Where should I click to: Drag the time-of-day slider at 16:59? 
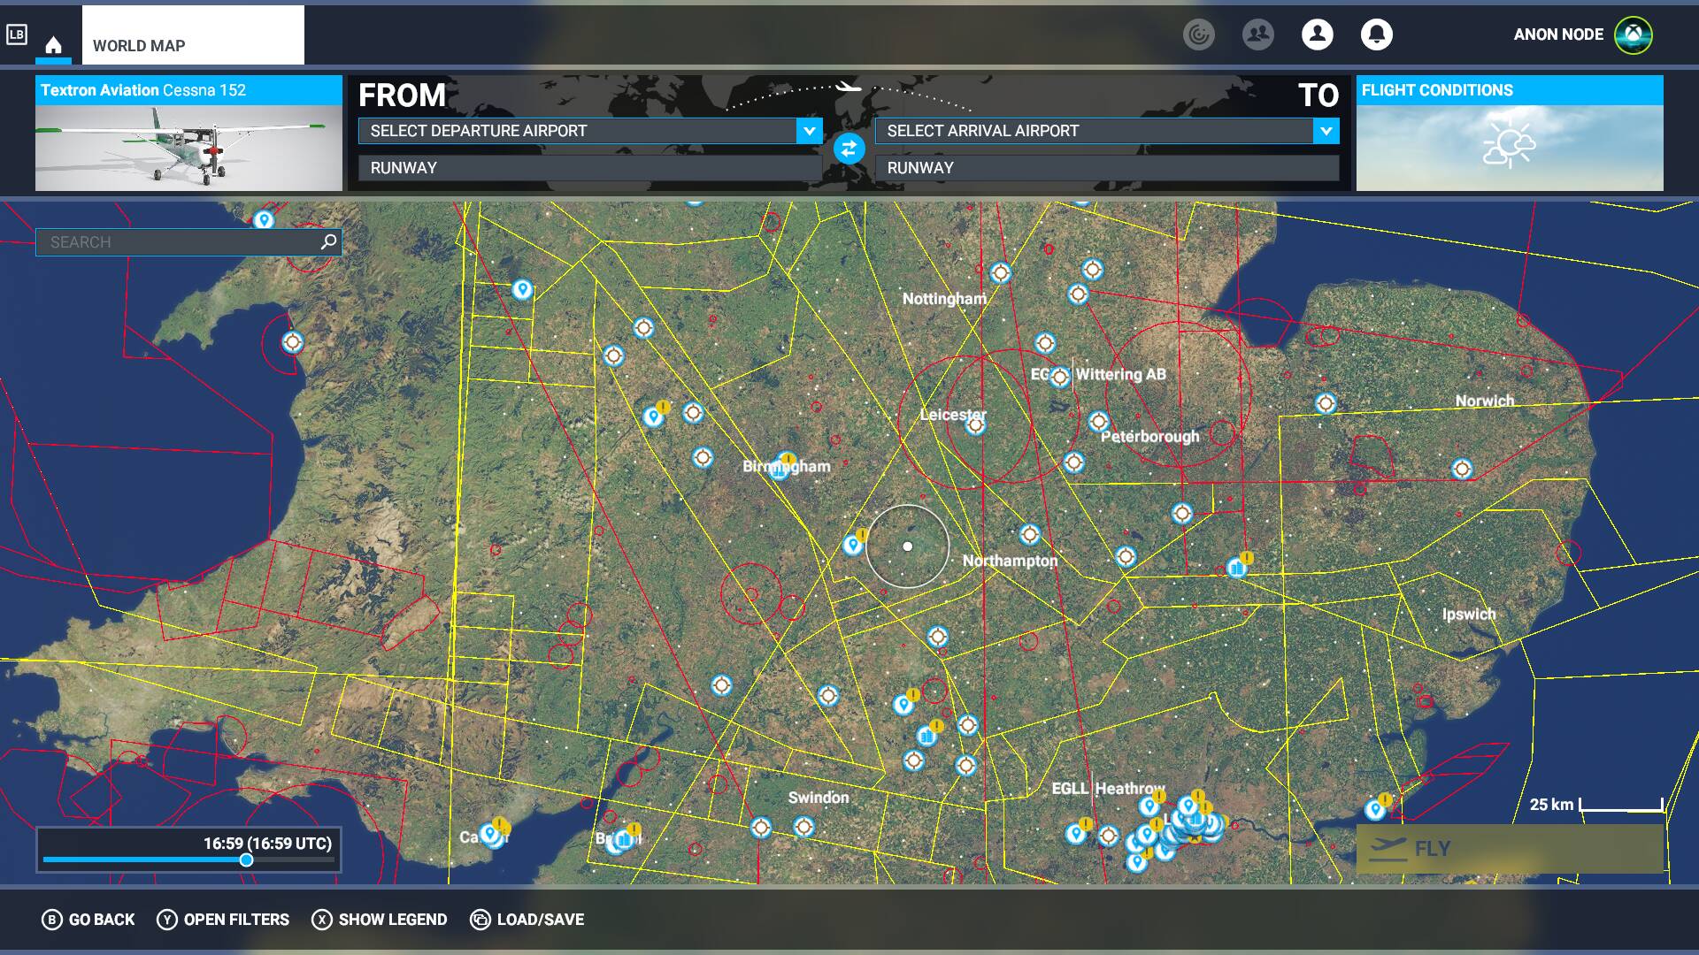244,860
